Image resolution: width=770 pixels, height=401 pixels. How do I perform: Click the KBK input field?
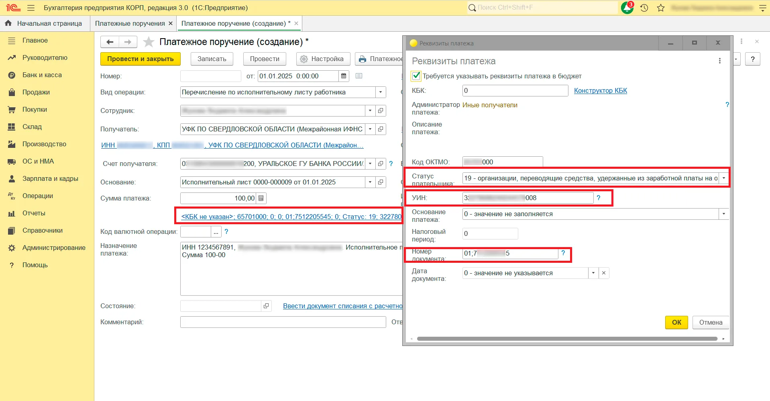point(515,90)
